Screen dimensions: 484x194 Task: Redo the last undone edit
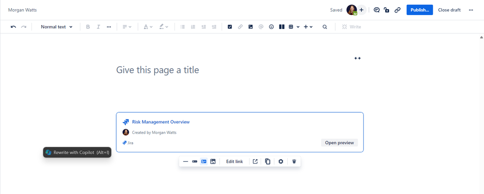pos(23,27)
